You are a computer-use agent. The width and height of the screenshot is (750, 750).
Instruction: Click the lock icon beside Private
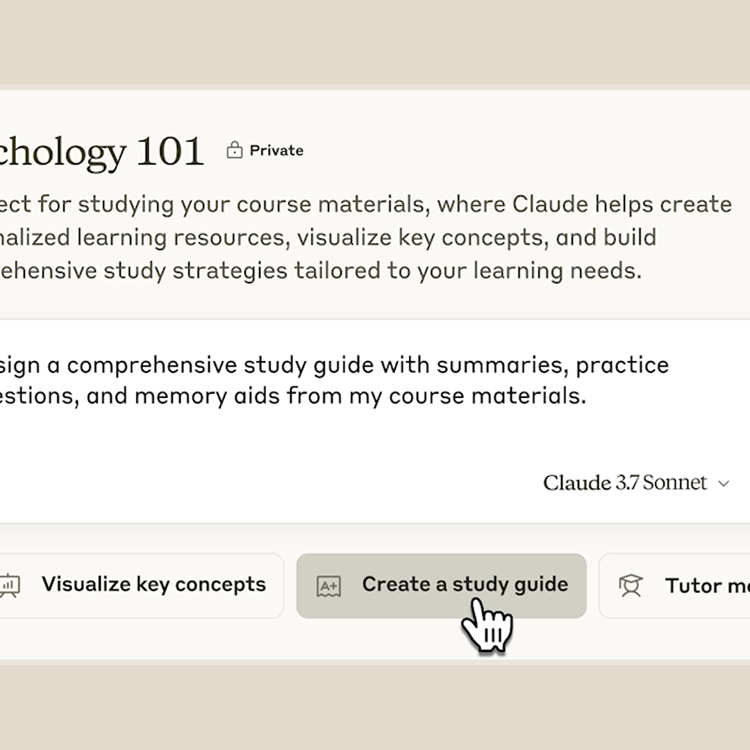click(235, 150)
